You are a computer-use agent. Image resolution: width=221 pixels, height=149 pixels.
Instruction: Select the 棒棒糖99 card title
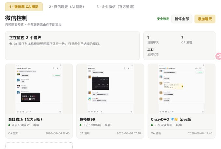coord(87,120)
